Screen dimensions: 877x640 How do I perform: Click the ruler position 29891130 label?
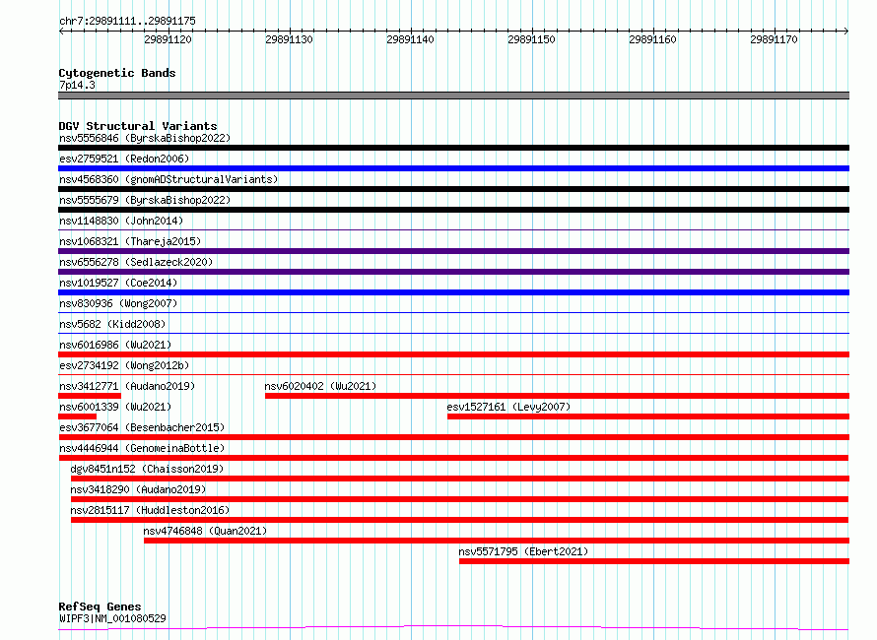coord(289,39)
